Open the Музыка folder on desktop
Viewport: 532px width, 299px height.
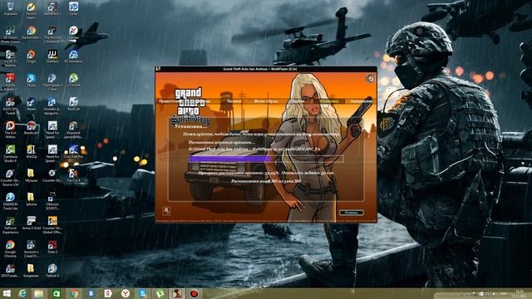click(x=32, y=175)
